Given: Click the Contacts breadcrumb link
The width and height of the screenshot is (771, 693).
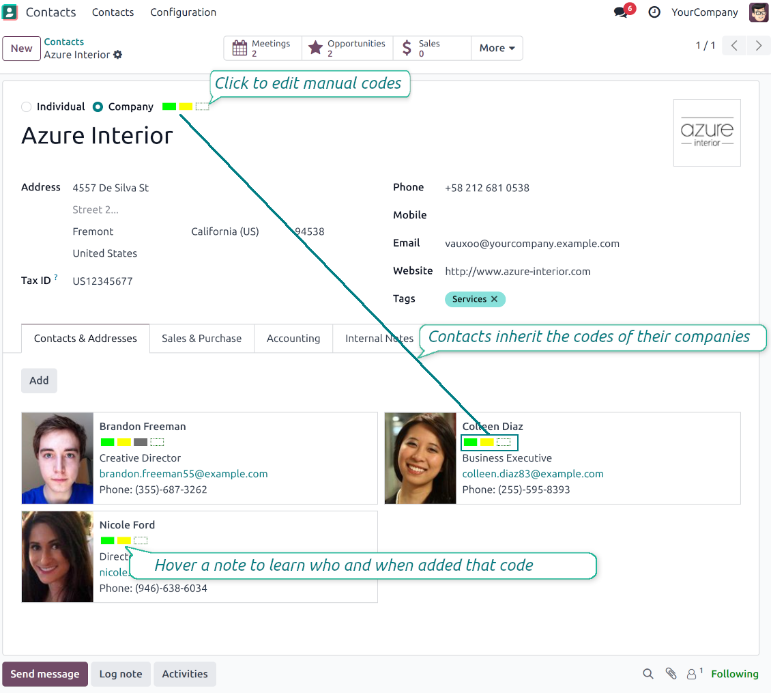Looking at the screenshot, I should tap(64, 42).
